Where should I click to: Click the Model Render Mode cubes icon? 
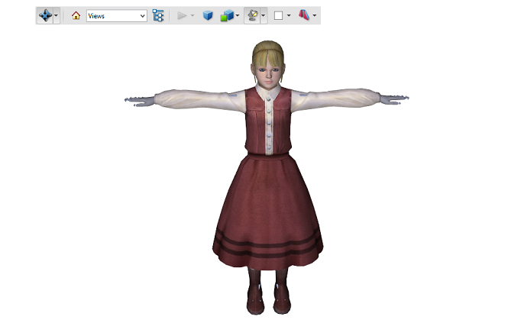(x=227, y=15)
